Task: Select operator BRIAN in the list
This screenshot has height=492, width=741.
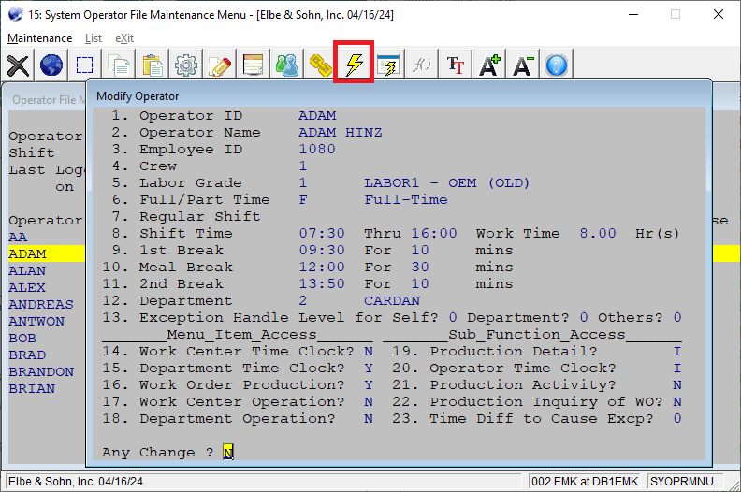Action: coord(32,389)
